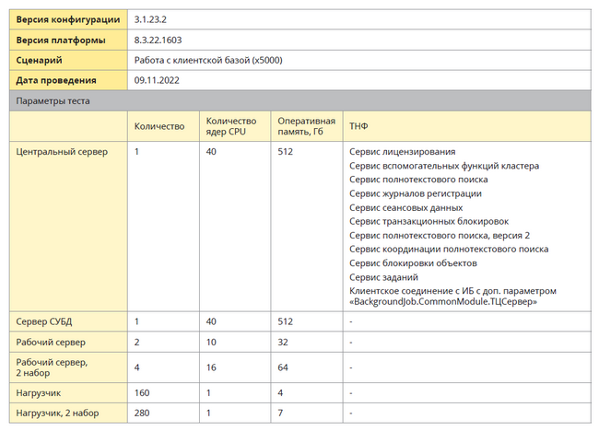The width and height of the screenshot is (599, 431).
Task: Select CPU cores value 16
Action: point(211,367)
